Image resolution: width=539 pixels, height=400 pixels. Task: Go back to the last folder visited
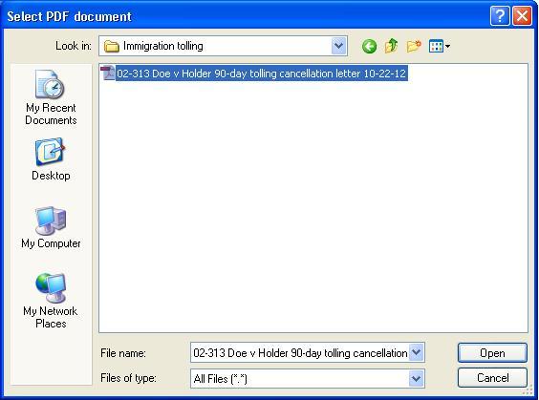[x=369, y=46]
